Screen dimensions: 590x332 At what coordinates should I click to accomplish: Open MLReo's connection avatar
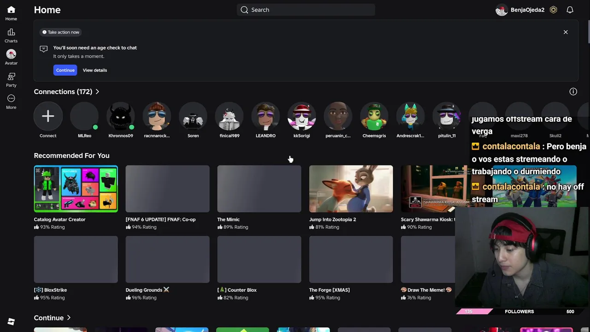pos(84,116)
